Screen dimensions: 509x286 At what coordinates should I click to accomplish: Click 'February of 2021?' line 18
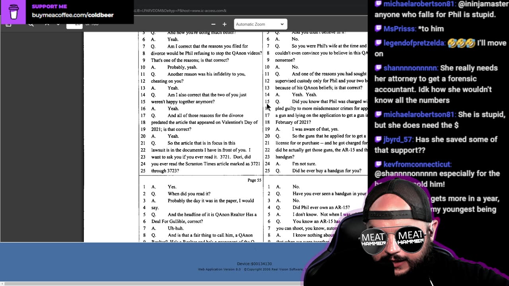coord(293,122)
